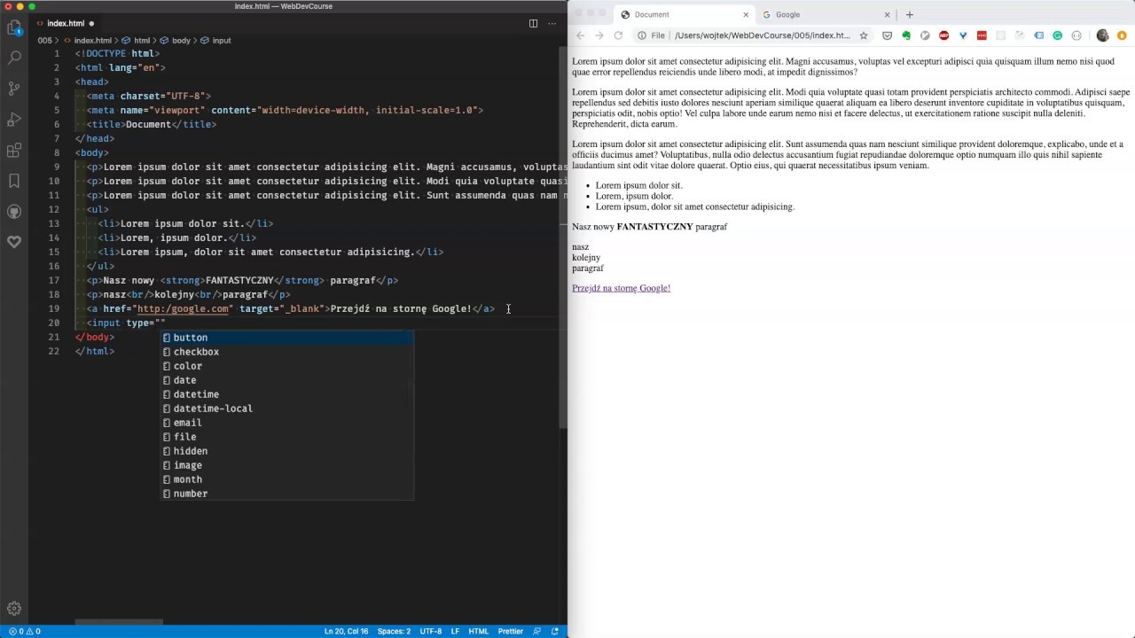The height and width of the screenshot is (638, 1135).
Task: Go forward in Chrome browser
Action: (x=599, y=35)
